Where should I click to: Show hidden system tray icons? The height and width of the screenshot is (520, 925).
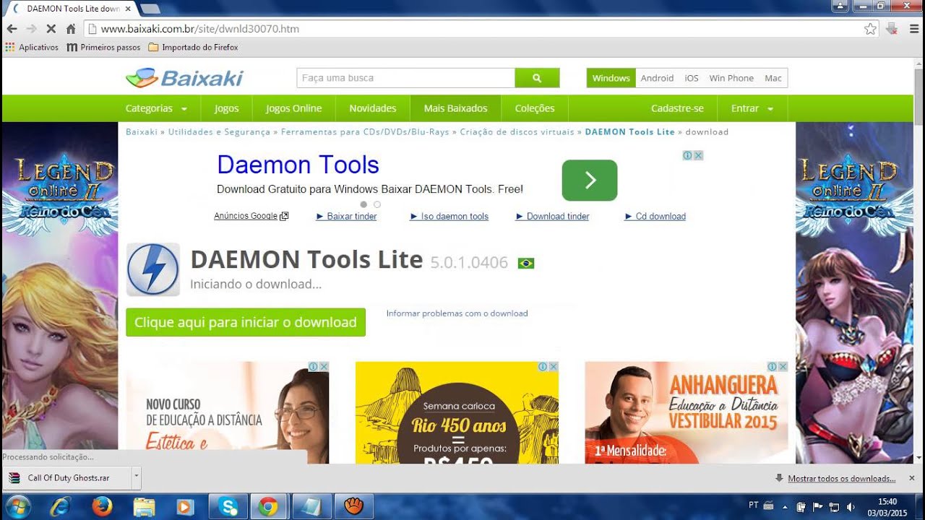click(785, 507)
